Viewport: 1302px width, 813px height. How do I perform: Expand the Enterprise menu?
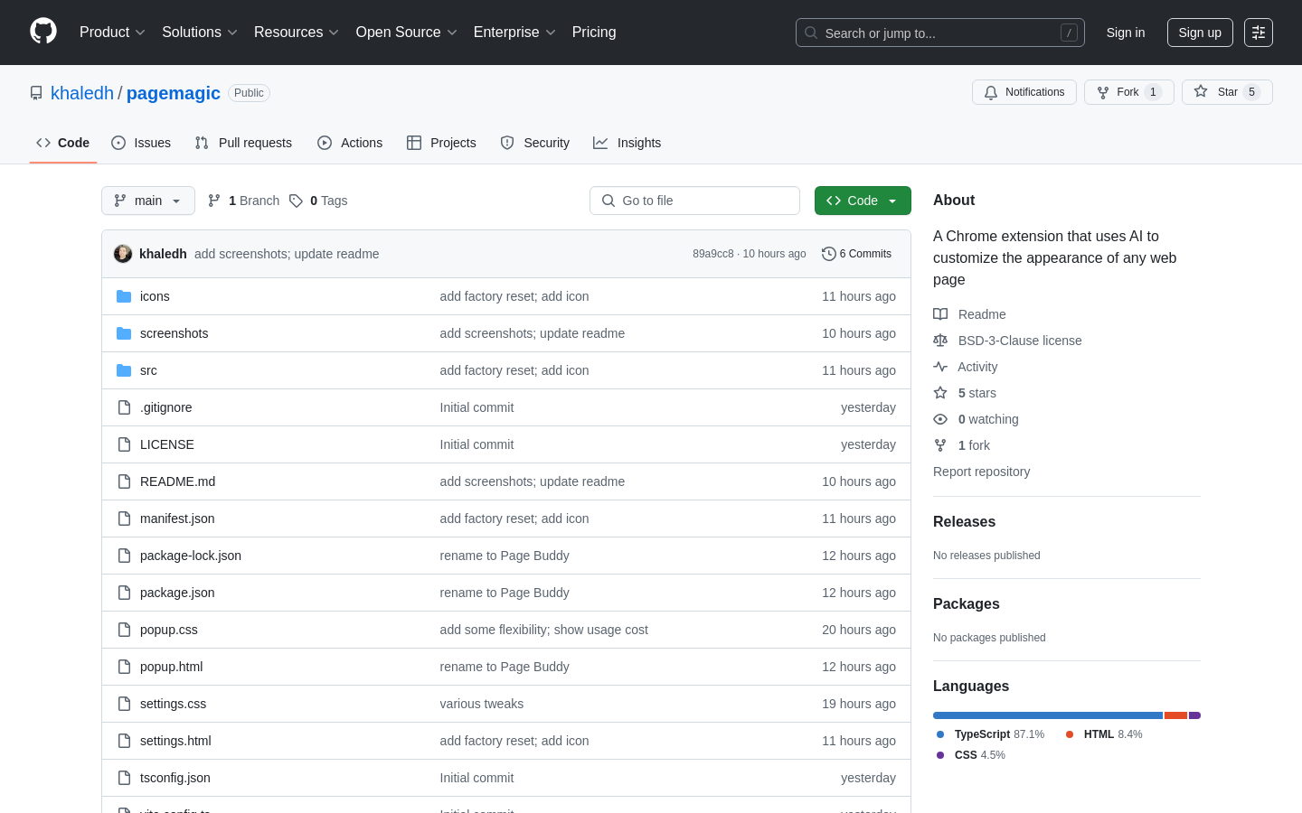tap(514, 33)
